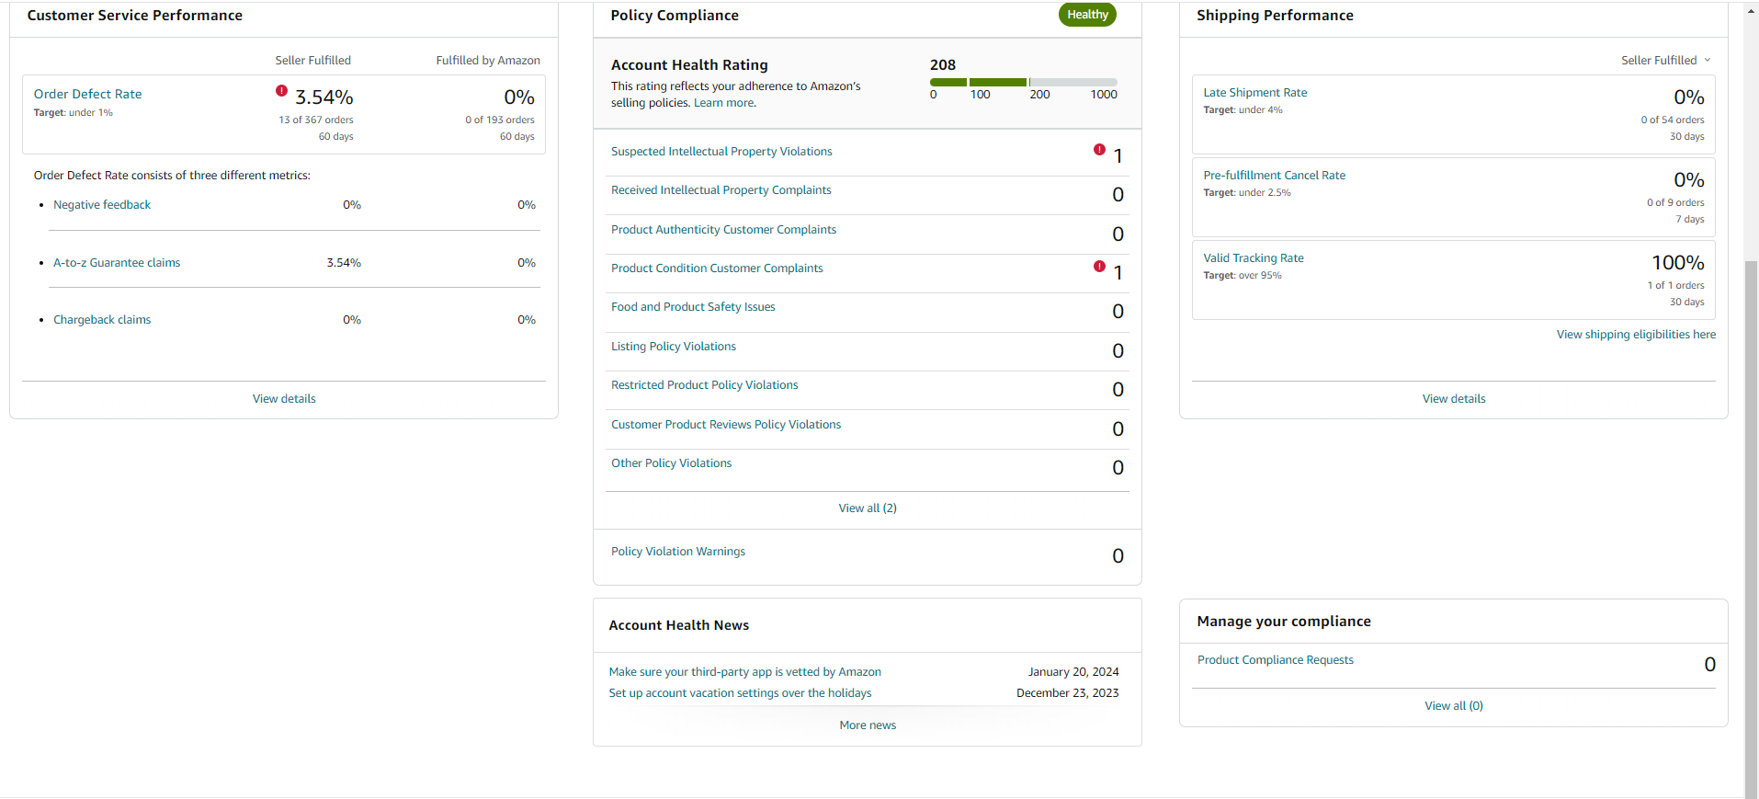Open Suspected Intellectual Property Violations
Viewport: 1759px width, 799px height.
tap(721, 152)
